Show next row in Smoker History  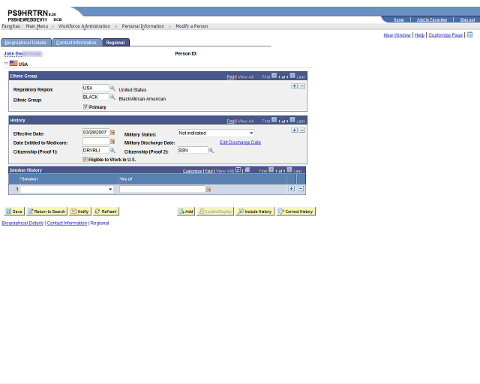(x=289, y=169)
